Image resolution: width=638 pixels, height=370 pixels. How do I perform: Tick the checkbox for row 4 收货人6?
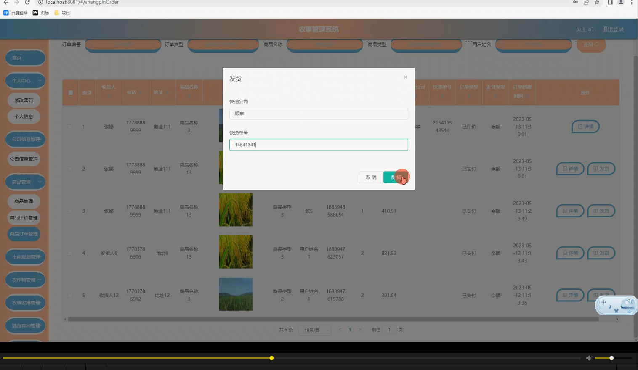click(70, 253)
